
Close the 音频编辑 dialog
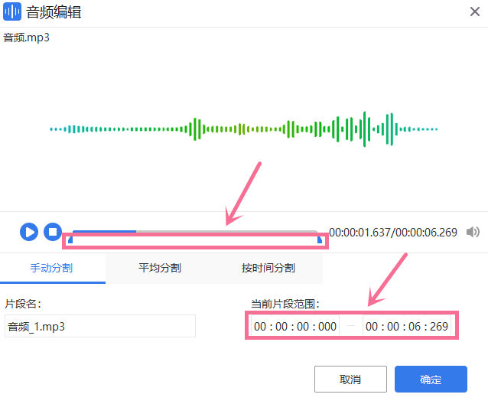click(473, 11)
